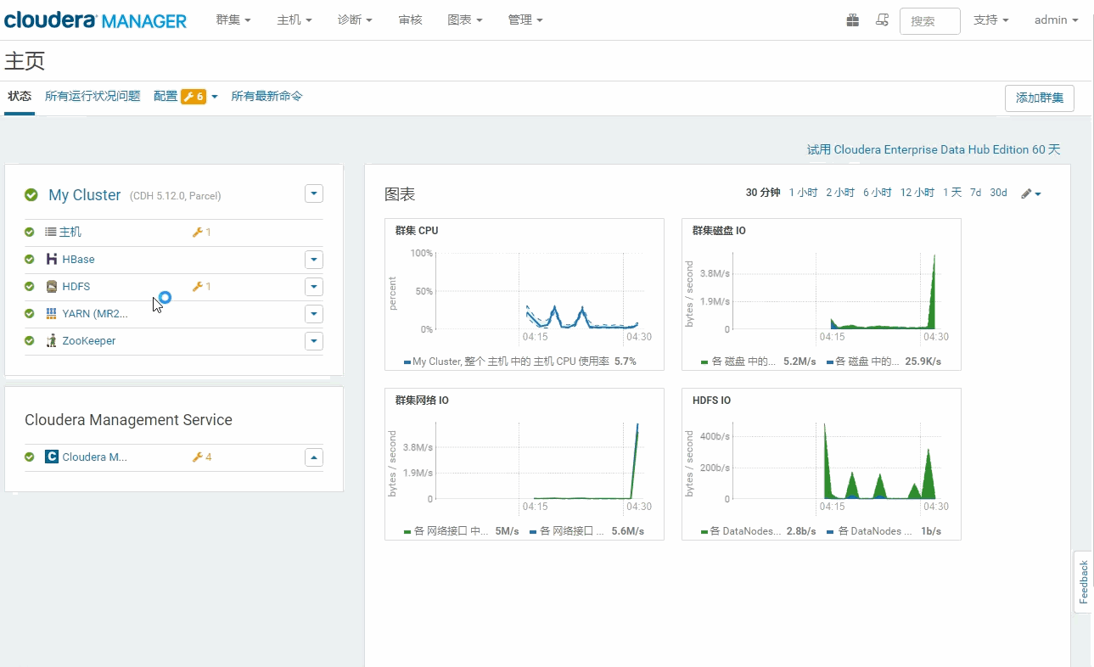Click the green status icon of the ZooKeeper row
The height and width of the screenshot is (667, 1094).
(30, 340)
